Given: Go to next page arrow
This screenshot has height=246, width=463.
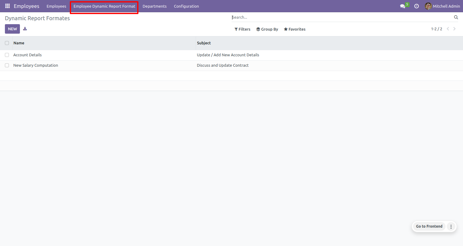Looking at the screenshot, I should pos(455,29).
